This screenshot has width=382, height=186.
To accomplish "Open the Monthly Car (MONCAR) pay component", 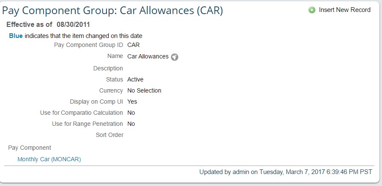I will pyautogui.click(x=49, y=160).
